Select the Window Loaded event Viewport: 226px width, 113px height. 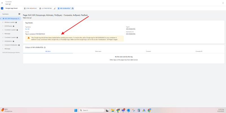tap(10, 22)
